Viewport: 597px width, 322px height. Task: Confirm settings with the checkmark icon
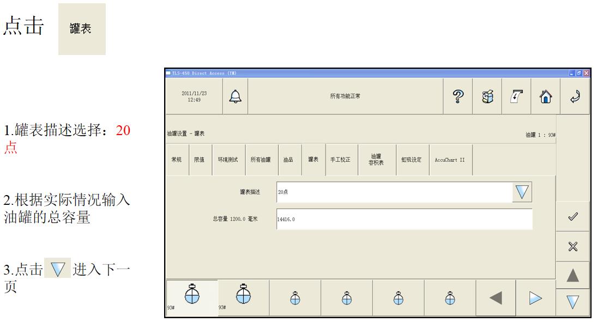[572, 216]
